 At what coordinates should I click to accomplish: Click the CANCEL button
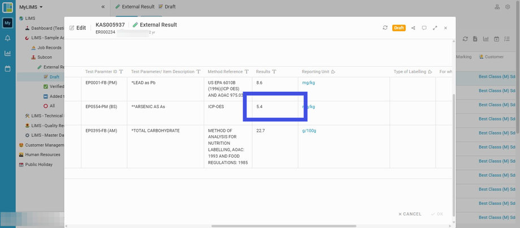point(410,214)
